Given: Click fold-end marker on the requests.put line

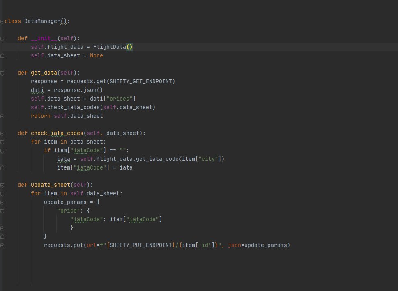Looking at the screenshot, I should pyautogui.click(x=2, y=245).
